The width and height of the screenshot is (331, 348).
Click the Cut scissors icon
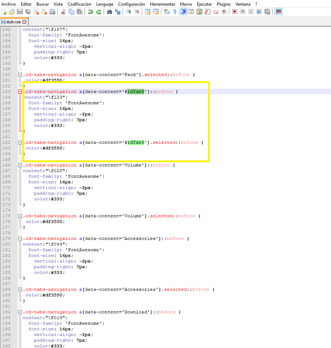pos(63,12)
